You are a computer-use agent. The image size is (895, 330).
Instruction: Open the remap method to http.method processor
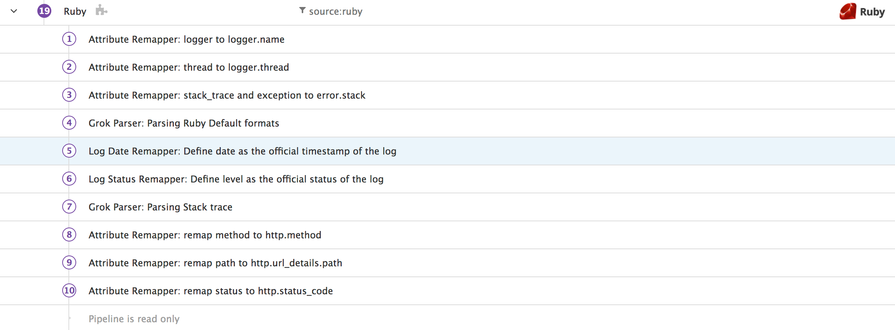[x=205, y=234]
